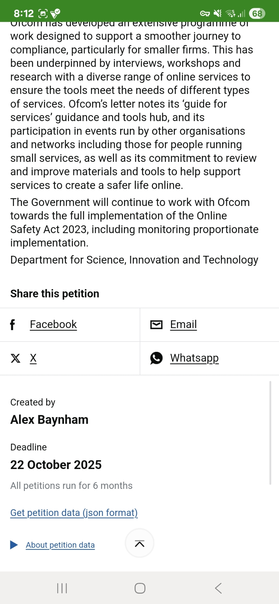Tap the scroll-to-top arrow button
279x604 pixels.
pos(139,543)
